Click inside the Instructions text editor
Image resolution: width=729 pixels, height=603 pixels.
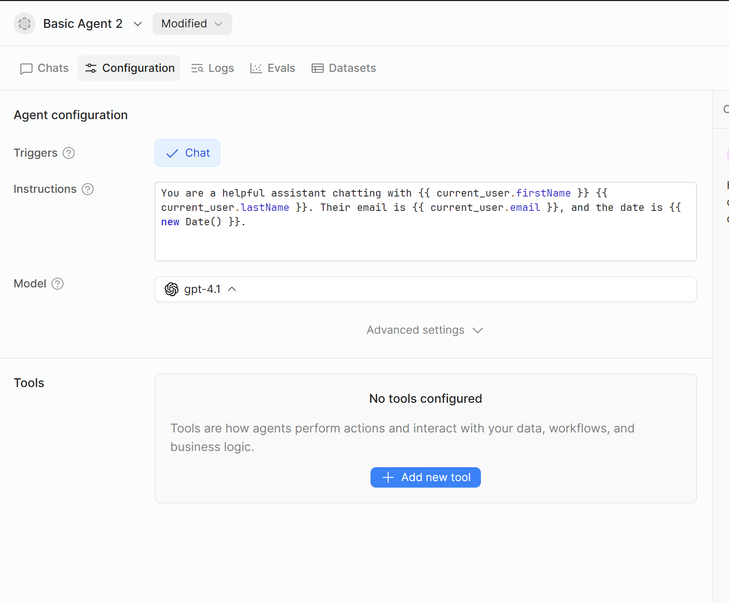[425, 241]
